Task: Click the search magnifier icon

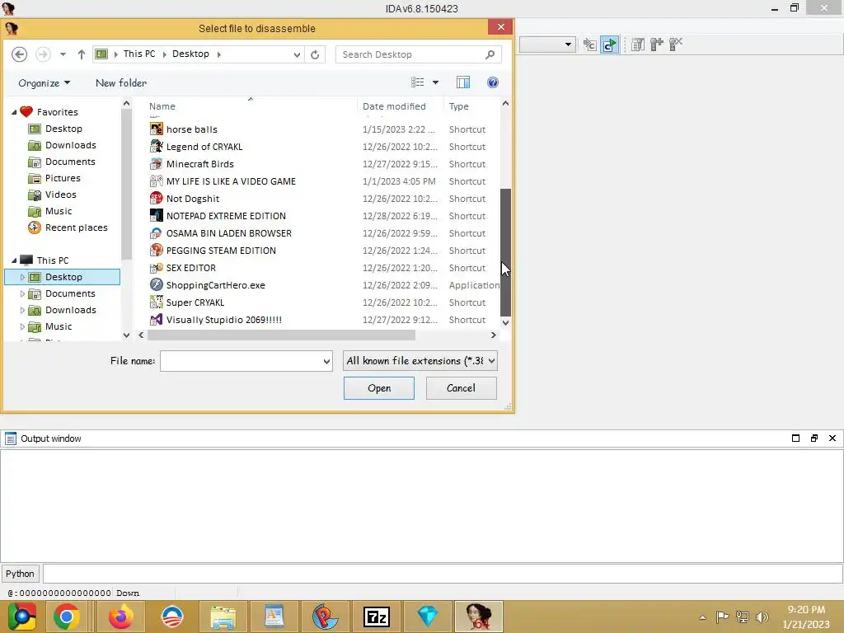Action: coord(490,54)
